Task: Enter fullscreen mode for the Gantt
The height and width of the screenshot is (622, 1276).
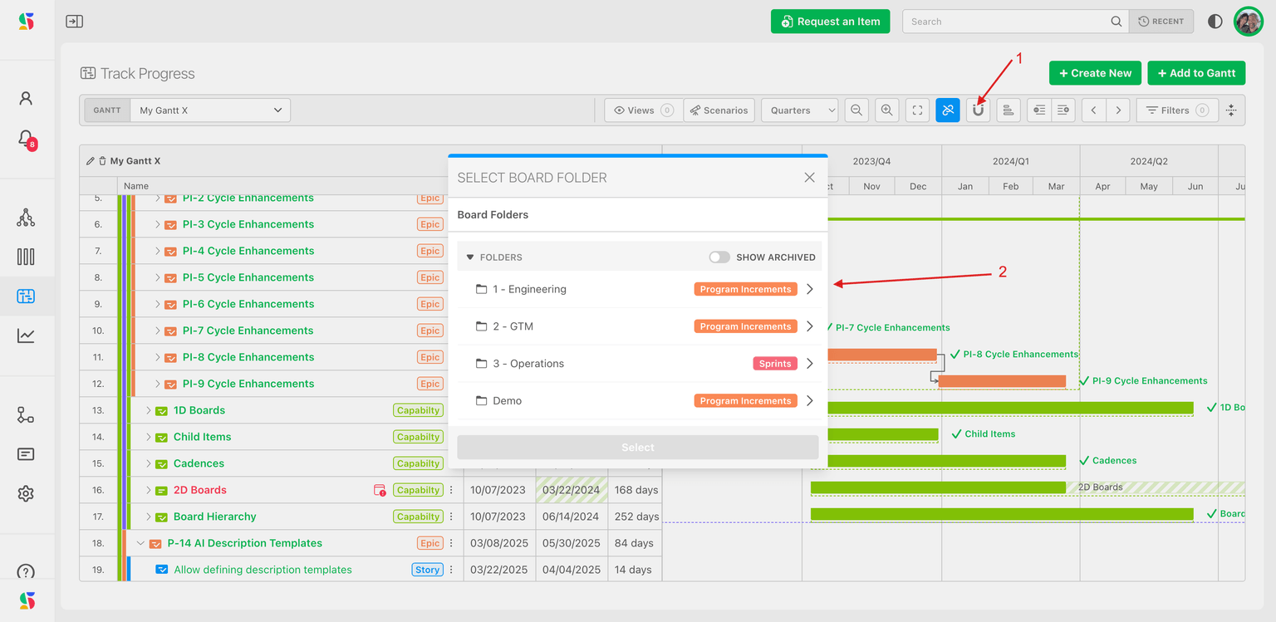Action: pyautogui.click(x=917, y=110)
